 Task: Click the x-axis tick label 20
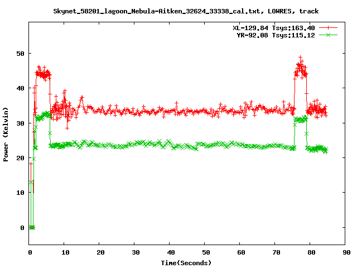(100, 252)
